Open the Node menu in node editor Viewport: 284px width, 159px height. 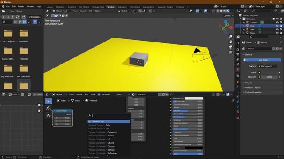click(x=93, y=95)
